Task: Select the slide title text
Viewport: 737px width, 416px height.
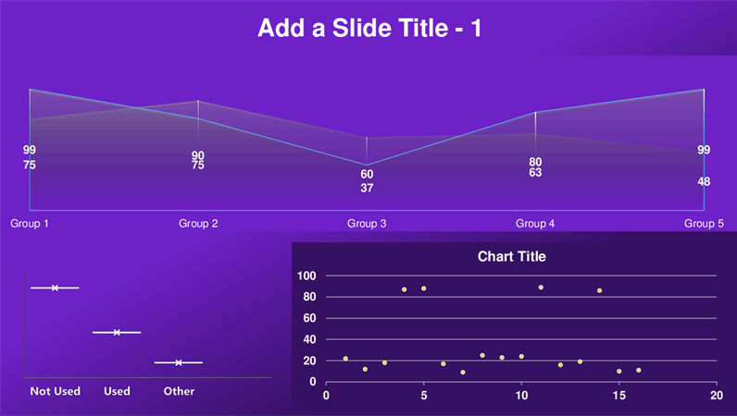Action: [369, 28]
